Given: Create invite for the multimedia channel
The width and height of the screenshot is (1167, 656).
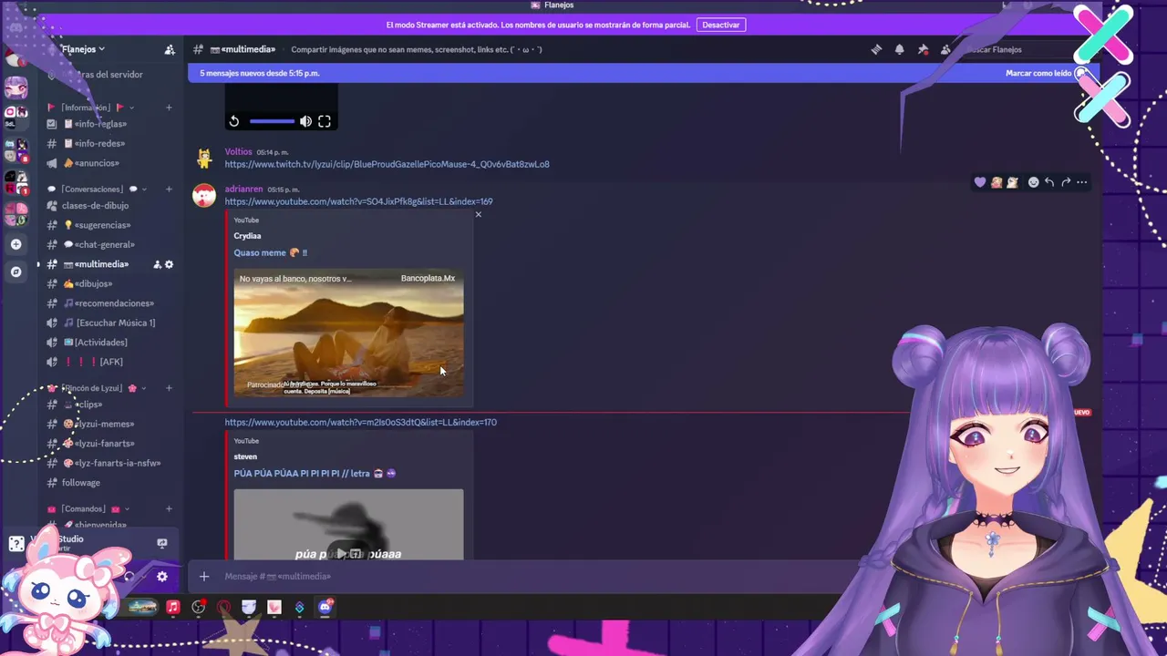Looking at the screenshot, I should [157, 264].
